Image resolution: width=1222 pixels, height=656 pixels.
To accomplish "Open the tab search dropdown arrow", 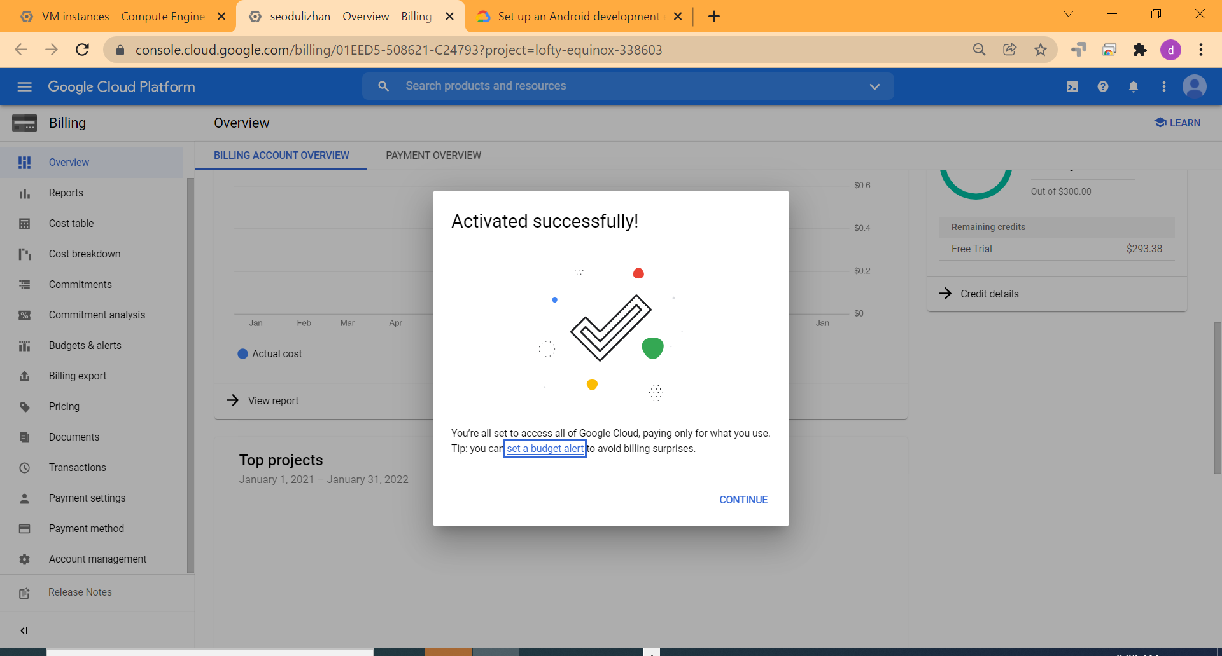I will tap(1069, 14).
